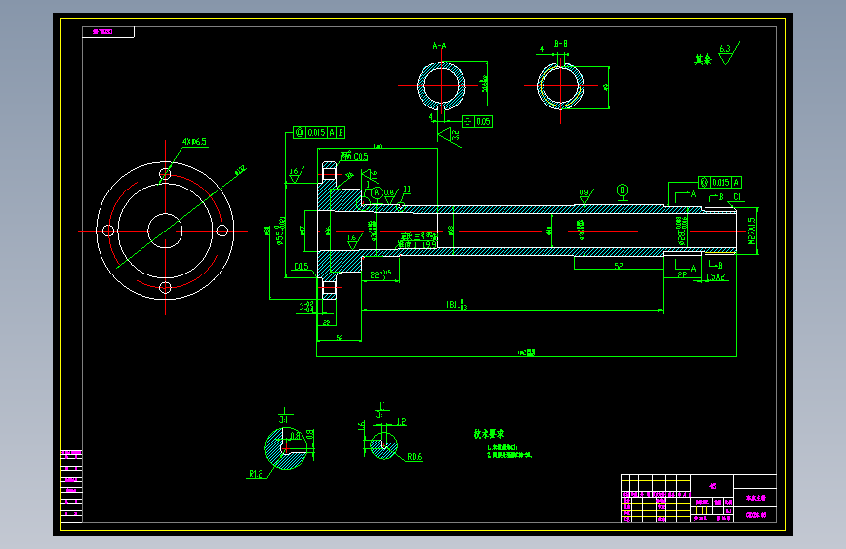
Task: Select the B-B hatched ring section
Action: pos(560,86)
